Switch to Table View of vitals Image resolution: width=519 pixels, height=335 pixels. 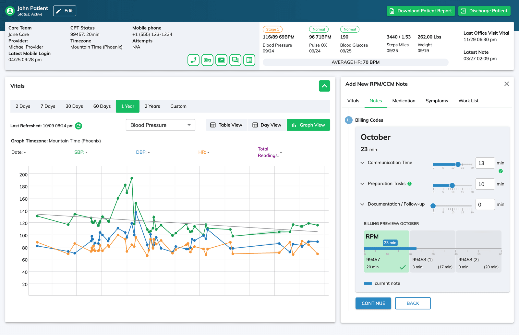tap(226, 125)
